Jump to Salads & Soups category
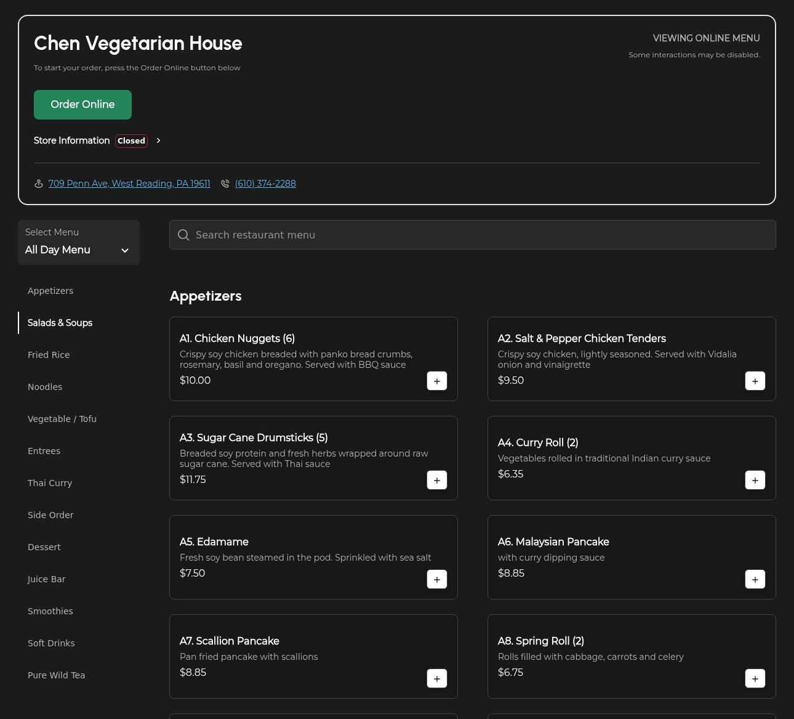This screenshot has width=794, height=719. click(60, 323)
